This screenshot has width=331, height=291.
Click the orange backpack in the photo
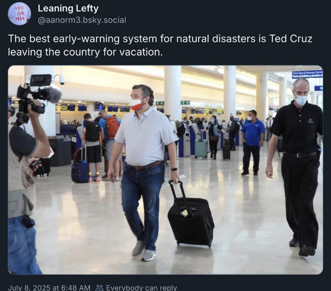pyautogui.click(x=112, y=127)
